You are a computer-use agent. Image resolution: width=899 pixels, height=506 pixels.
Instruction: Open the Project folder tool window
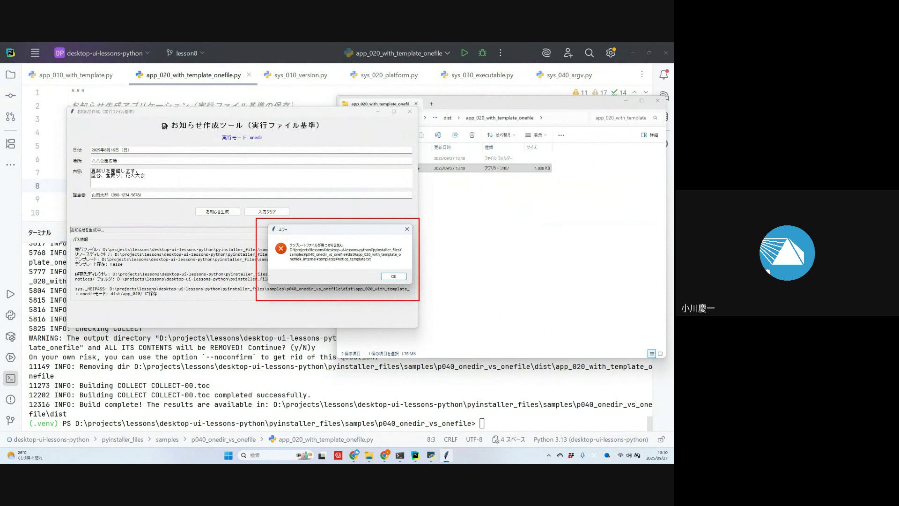10,74
